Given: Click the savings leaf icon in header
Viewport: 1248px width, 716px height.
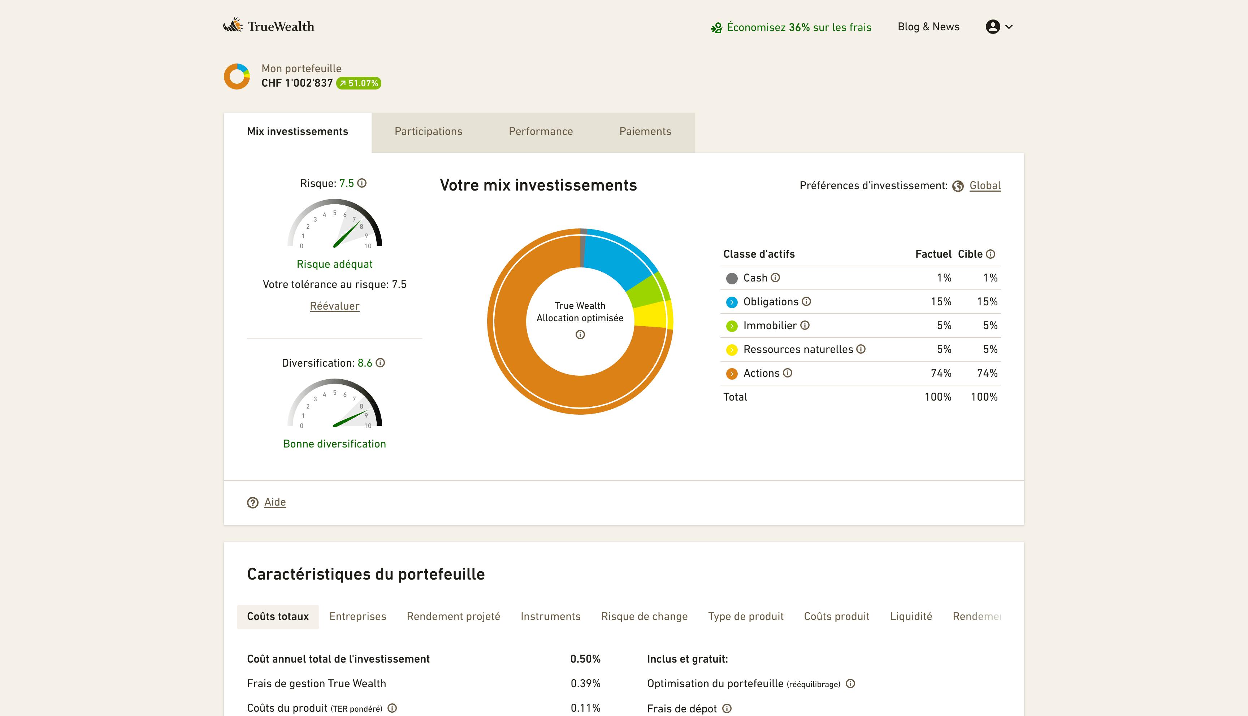Looking at the screenshot, I should point(716,28).
